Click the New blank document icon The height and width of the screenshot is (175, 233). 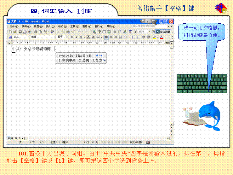[x=11, y=32]
